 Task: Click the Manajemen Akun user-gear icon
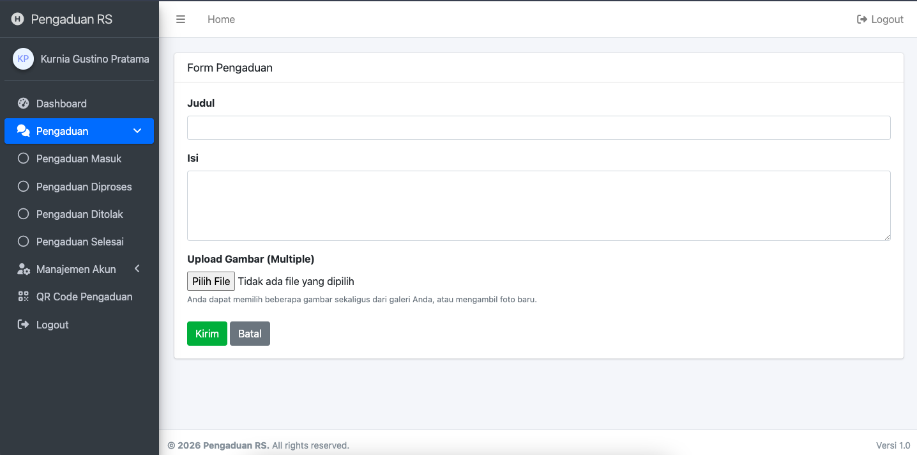coord(24,269)
